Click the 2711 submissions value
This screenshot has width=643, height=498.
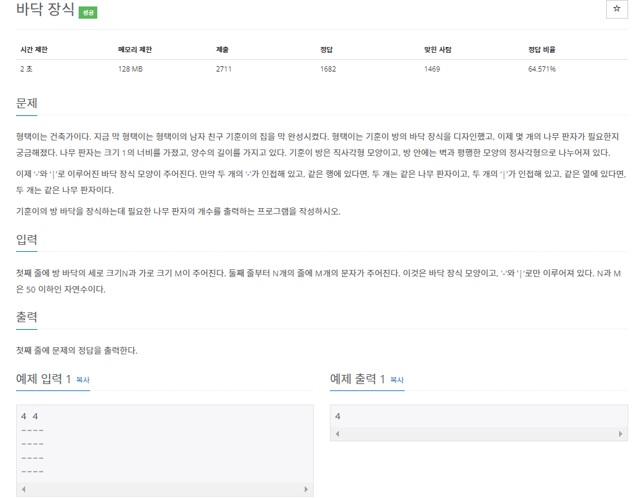tap(224, 69)
